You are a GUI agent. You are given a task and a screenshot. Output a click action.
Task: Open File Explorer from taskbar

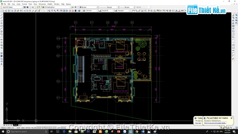click(70, 131)
